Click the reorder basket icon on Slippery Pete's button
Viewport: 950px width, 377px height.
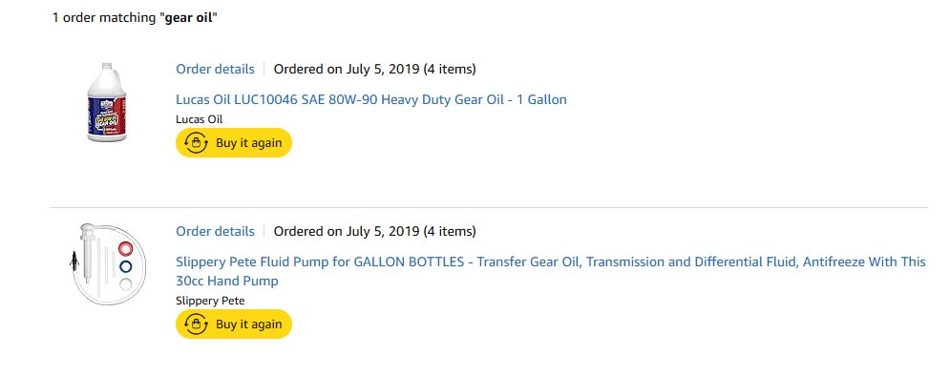196,325
